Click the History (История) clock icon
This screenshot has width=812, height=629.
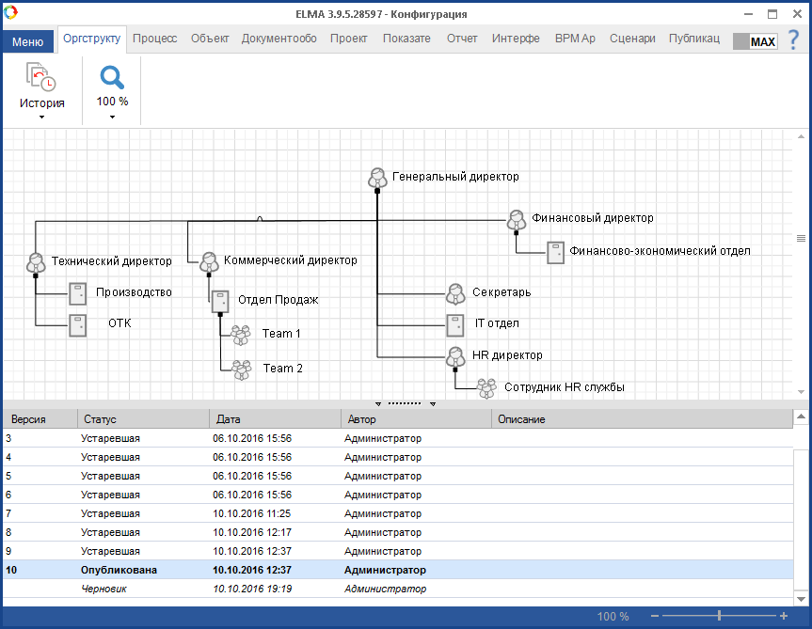(x=41, y=78)
